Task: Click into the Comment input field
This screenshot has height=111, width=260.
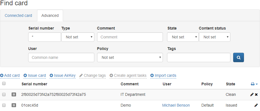Action: (x=130, y=37)
